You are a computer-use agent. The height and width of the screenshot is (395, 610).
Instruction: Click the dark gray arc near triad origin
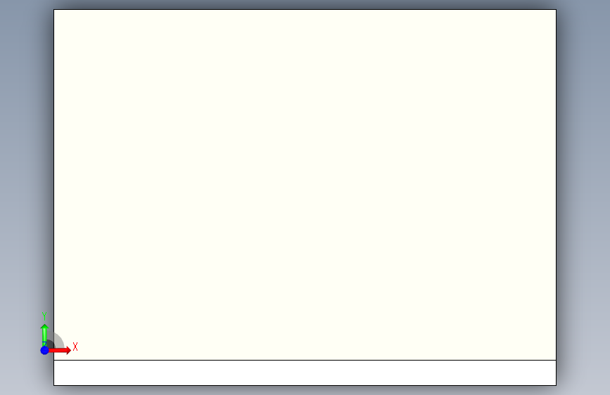(51, 344)
